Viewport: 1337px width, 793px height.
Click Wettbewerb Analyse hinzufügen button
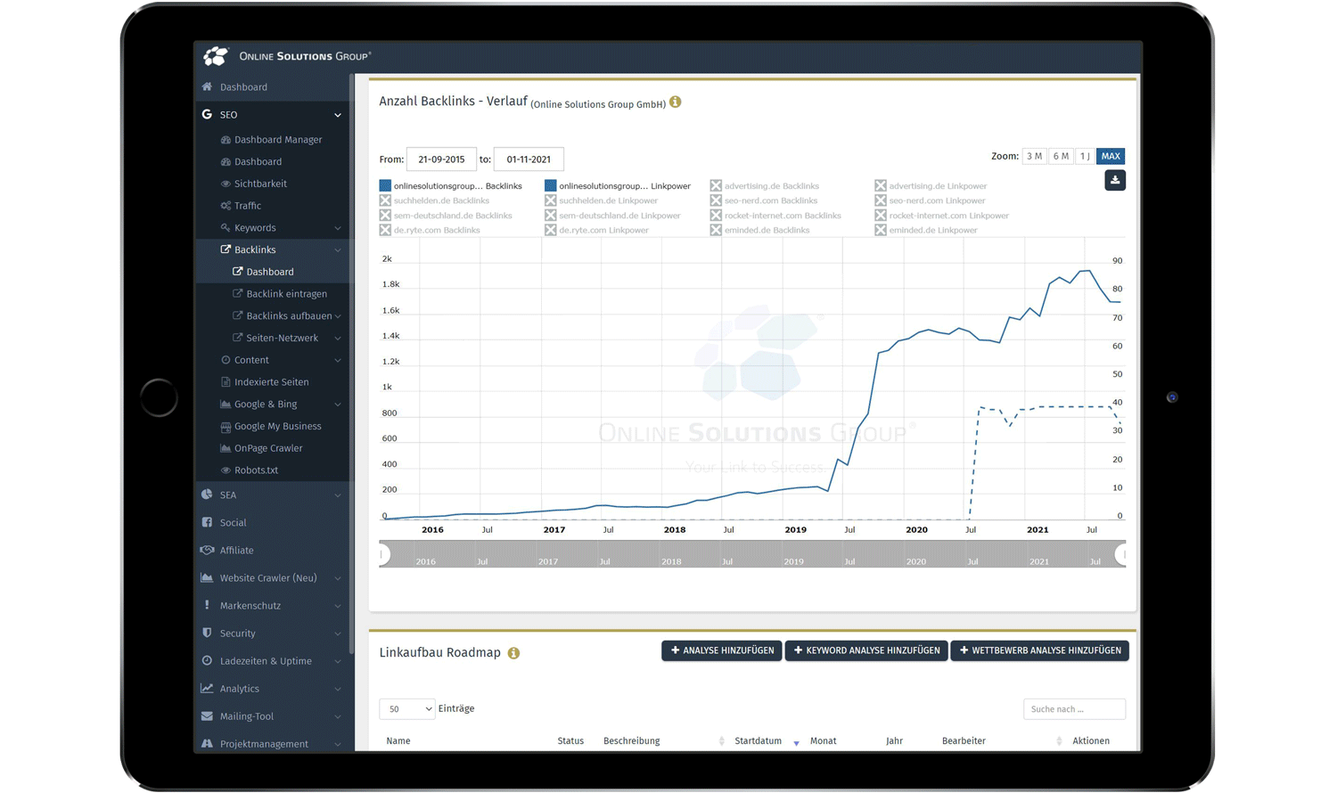point(1040,650)
